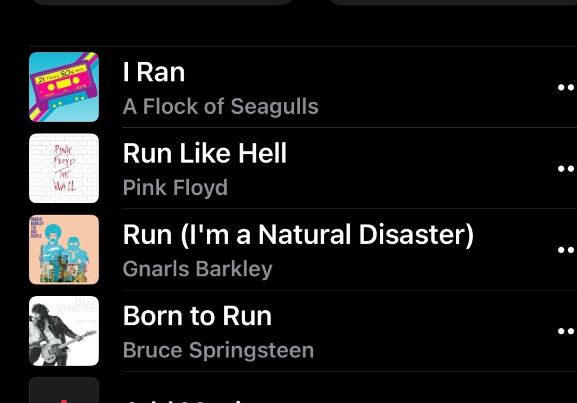Play the song titled I Ran
This screenshot has height=403, width=577.
point(154,73)
